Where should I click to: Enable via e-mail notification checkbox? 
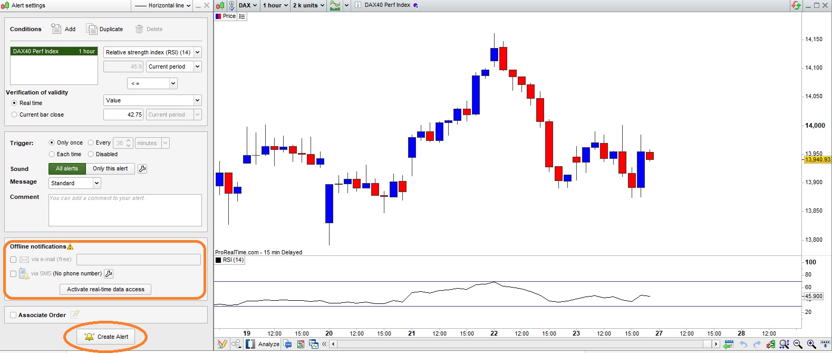pos(13,260)
